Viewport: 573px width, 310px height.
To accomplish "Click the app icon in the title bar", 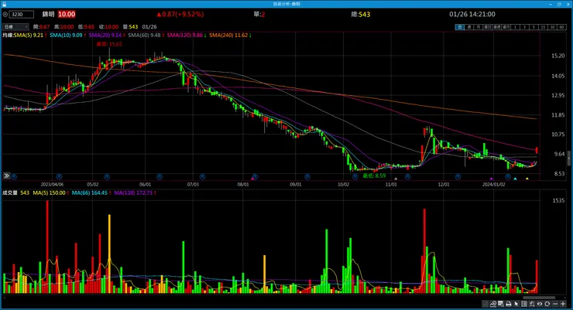I will [x=4, y=4].
